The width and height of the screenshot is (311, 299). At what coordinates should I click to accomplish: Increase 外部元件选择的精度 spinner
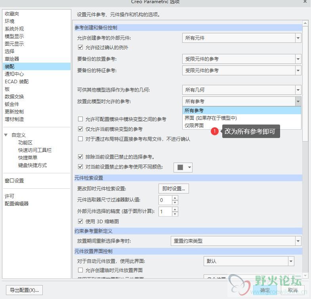tap(175, 209)
